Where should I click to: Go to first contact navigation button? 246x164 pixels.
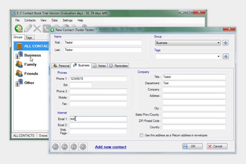tap(55, 147)
